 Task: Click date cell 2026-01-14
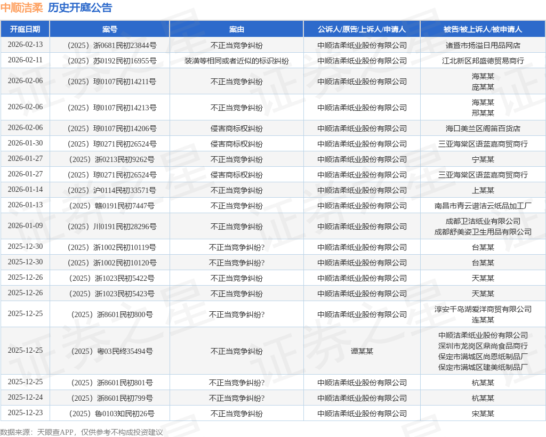25,189
